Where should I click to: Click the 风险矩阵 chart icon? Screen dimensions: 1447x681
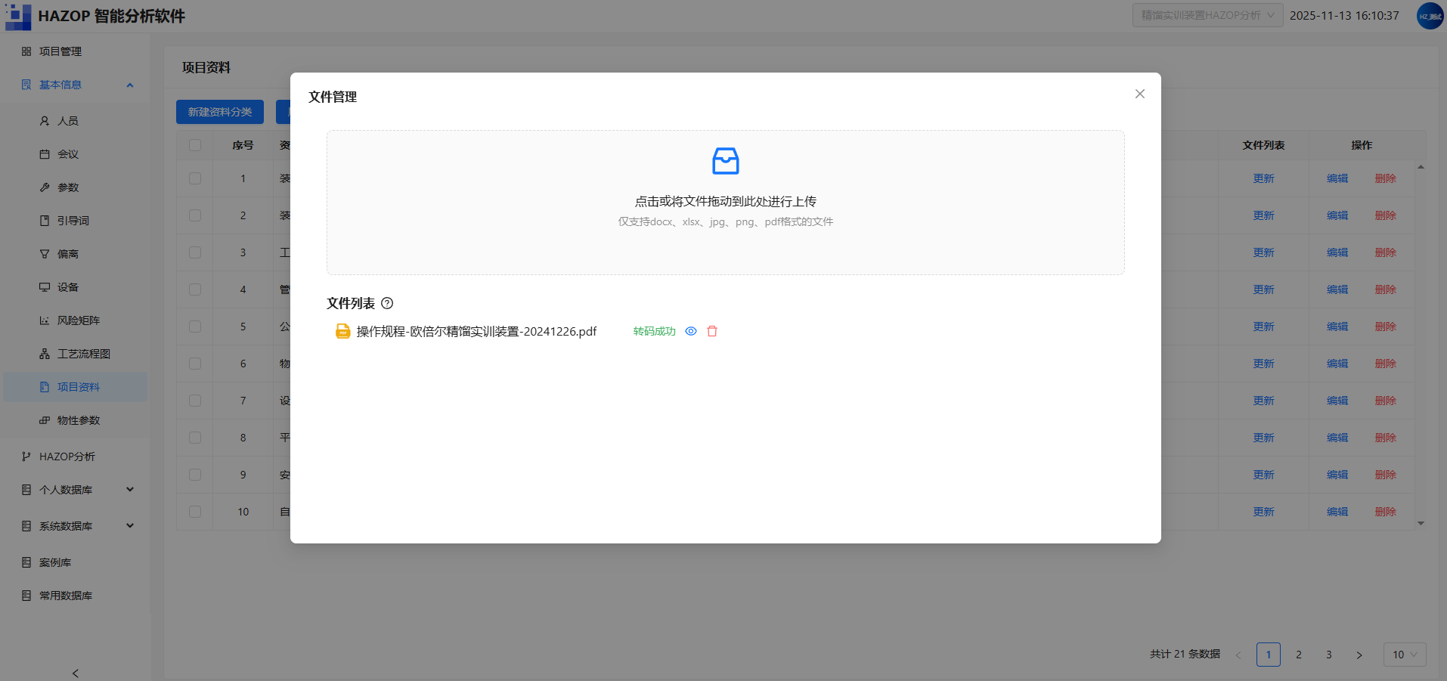(x=45, y=320)
